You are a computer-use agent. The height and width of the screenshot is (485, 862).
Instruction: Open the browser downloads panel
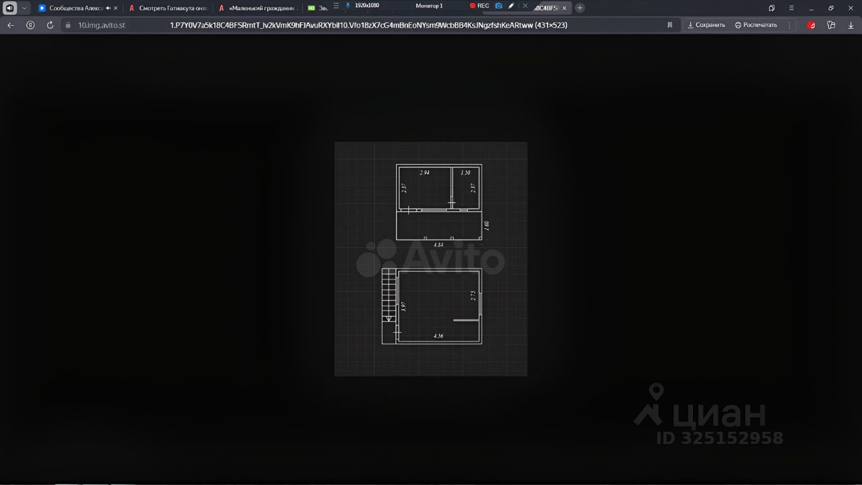point(850,25)
